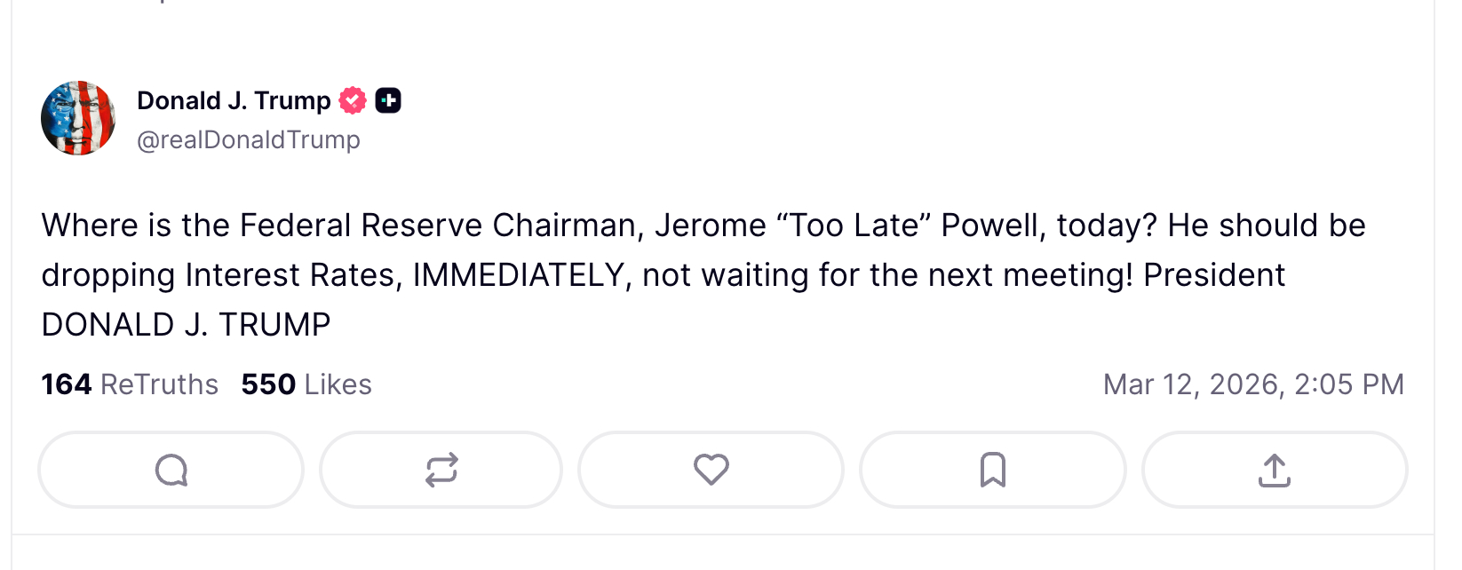
Task: Click the 2:05 PM time text
Action: (1348, 384)
